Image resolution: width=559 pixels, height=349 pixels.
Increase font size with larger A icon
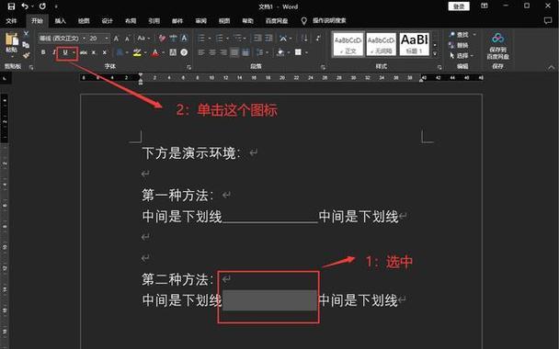click(x=116, y=38)
